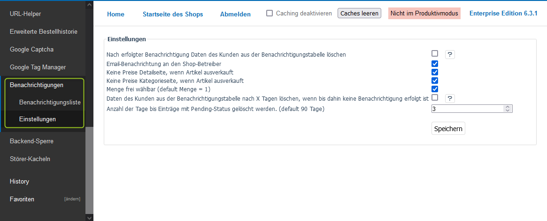Expand the Favoriten section

point(22,199)
